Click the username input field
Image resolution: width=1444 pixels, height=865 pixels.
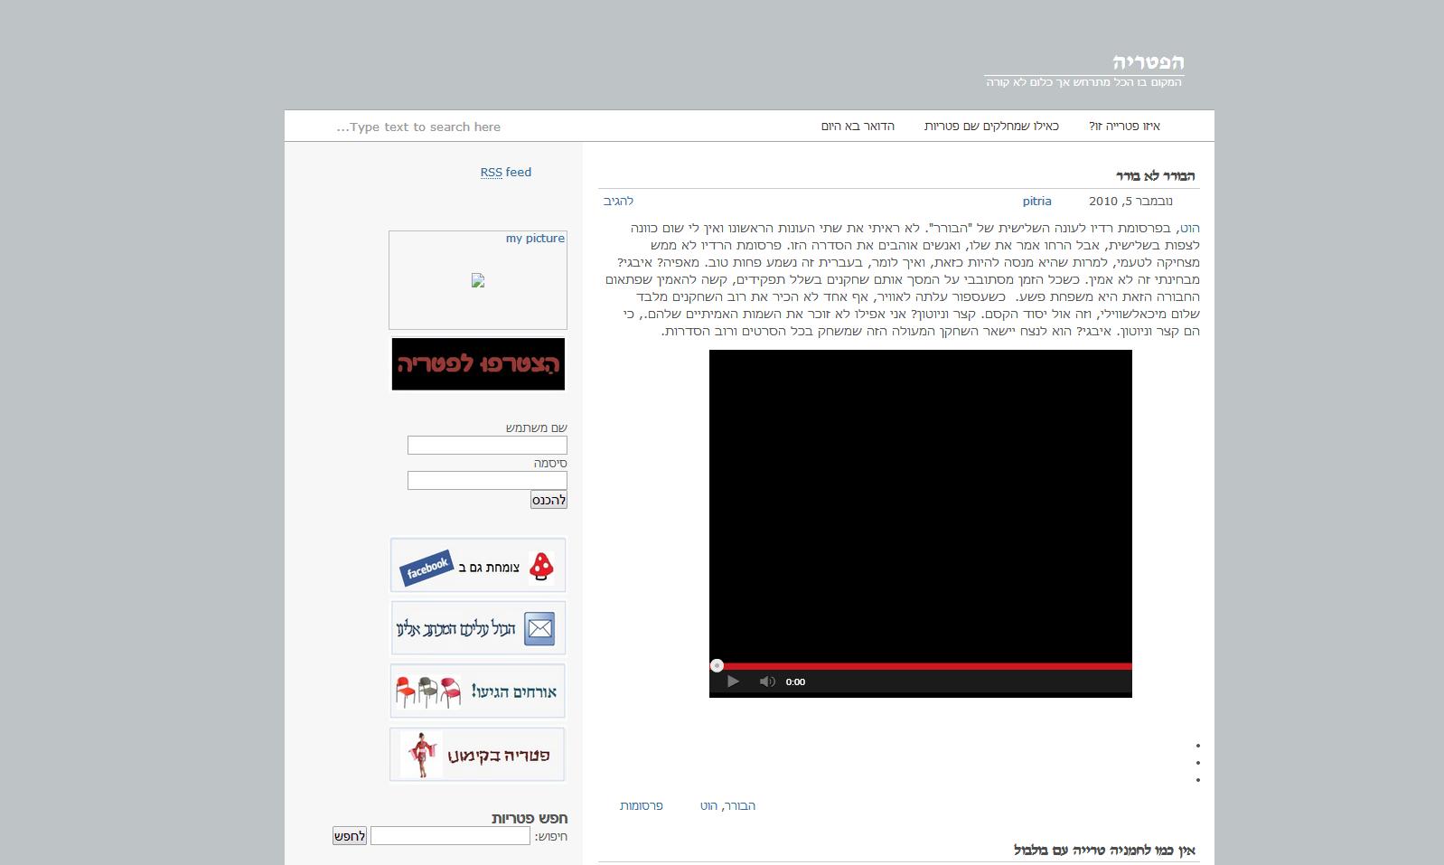(487, 445)
